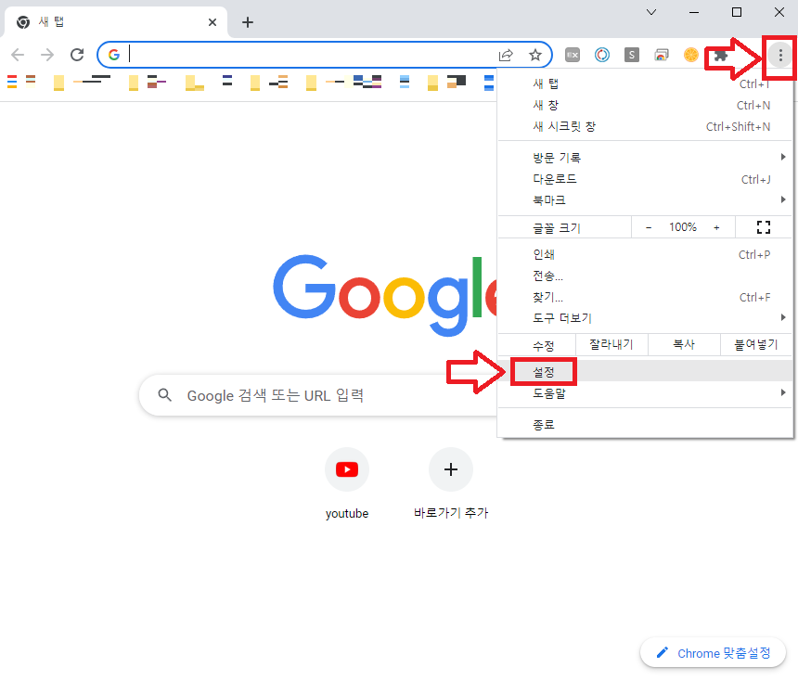
Task: Go forward to the next page
Action: coord(47,55)
